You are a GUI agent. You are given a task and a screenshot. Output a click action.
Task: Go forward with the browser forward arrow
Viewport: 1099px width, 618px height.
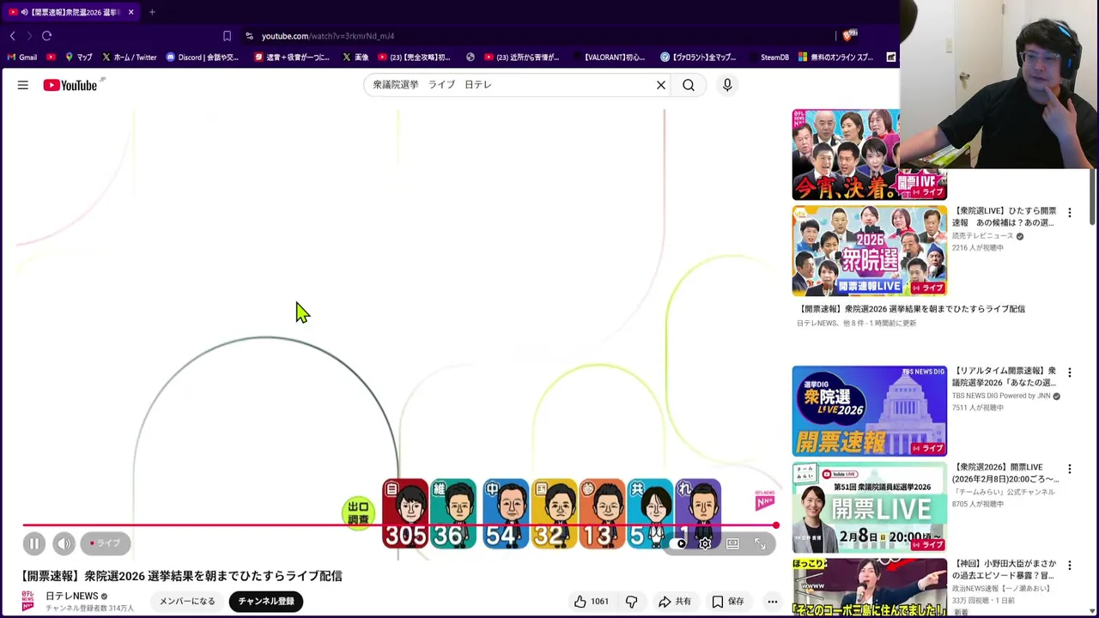tap(28, 36)
